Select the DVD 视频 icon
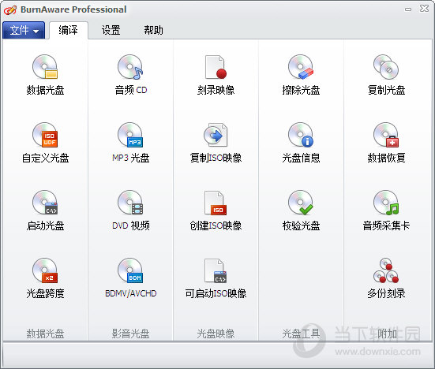435x369 pixels. click(x=130, y=203)
